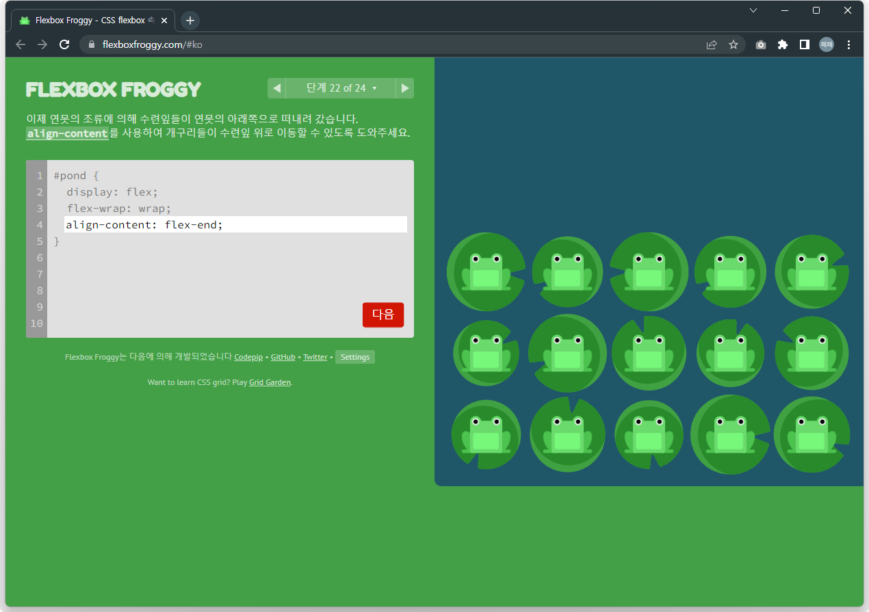
Task: Open the Chrome profile avatar
Action: click(827, 44)
